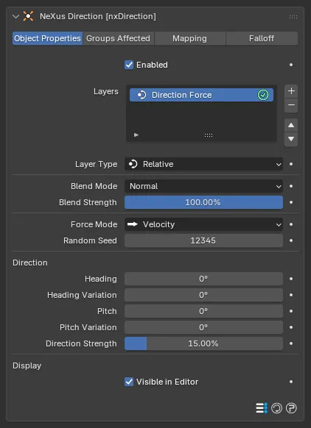The width and height of the screenshot is (311, 428).
Task: Click the Pitch Variation field
Action: coord(203,327)
